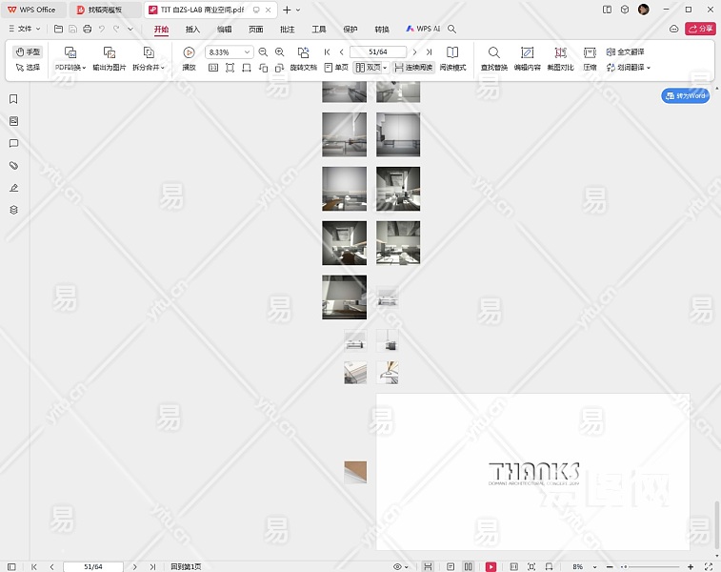Toggle 连续阅读 continuous reading mode
The width and height of the screenshot is (721, 572).
pyautogui.click(x=413, y=68)
